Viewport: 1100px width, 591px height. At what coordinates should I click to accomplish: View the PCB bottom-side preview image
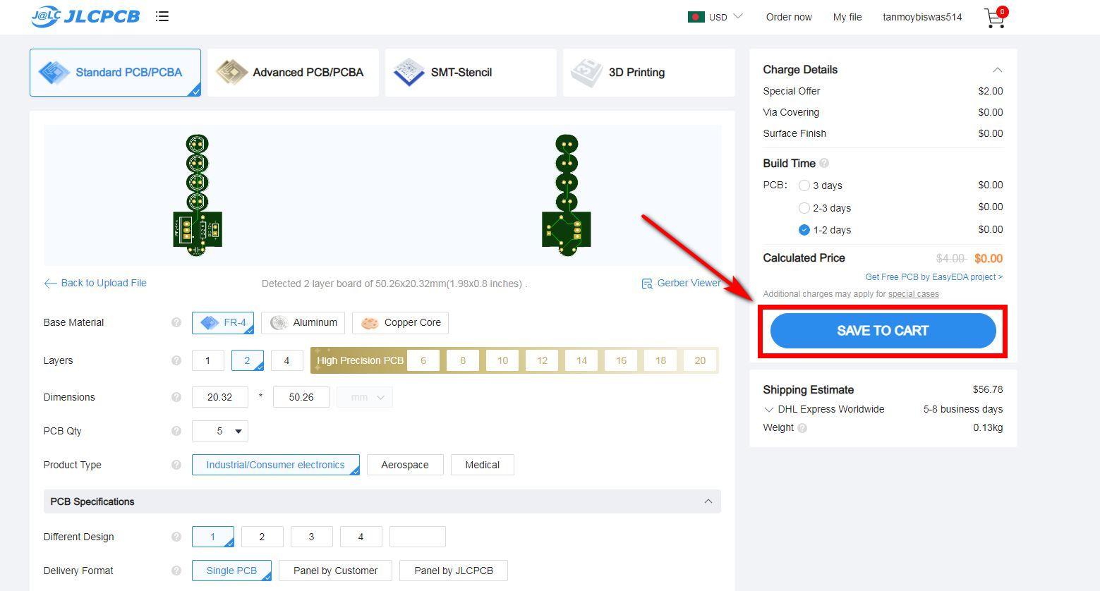click(x=567, y=195)
